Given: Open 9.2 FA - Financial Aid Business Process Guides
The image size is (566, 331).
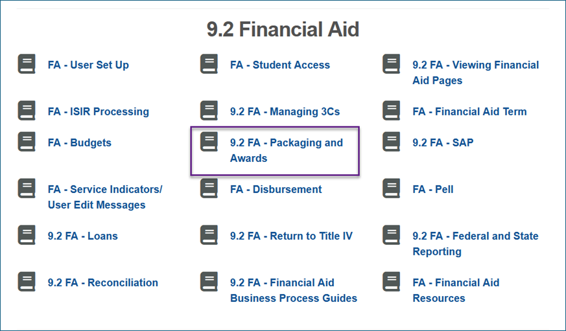Looking at the screenshot, I should tap(294, 290).
